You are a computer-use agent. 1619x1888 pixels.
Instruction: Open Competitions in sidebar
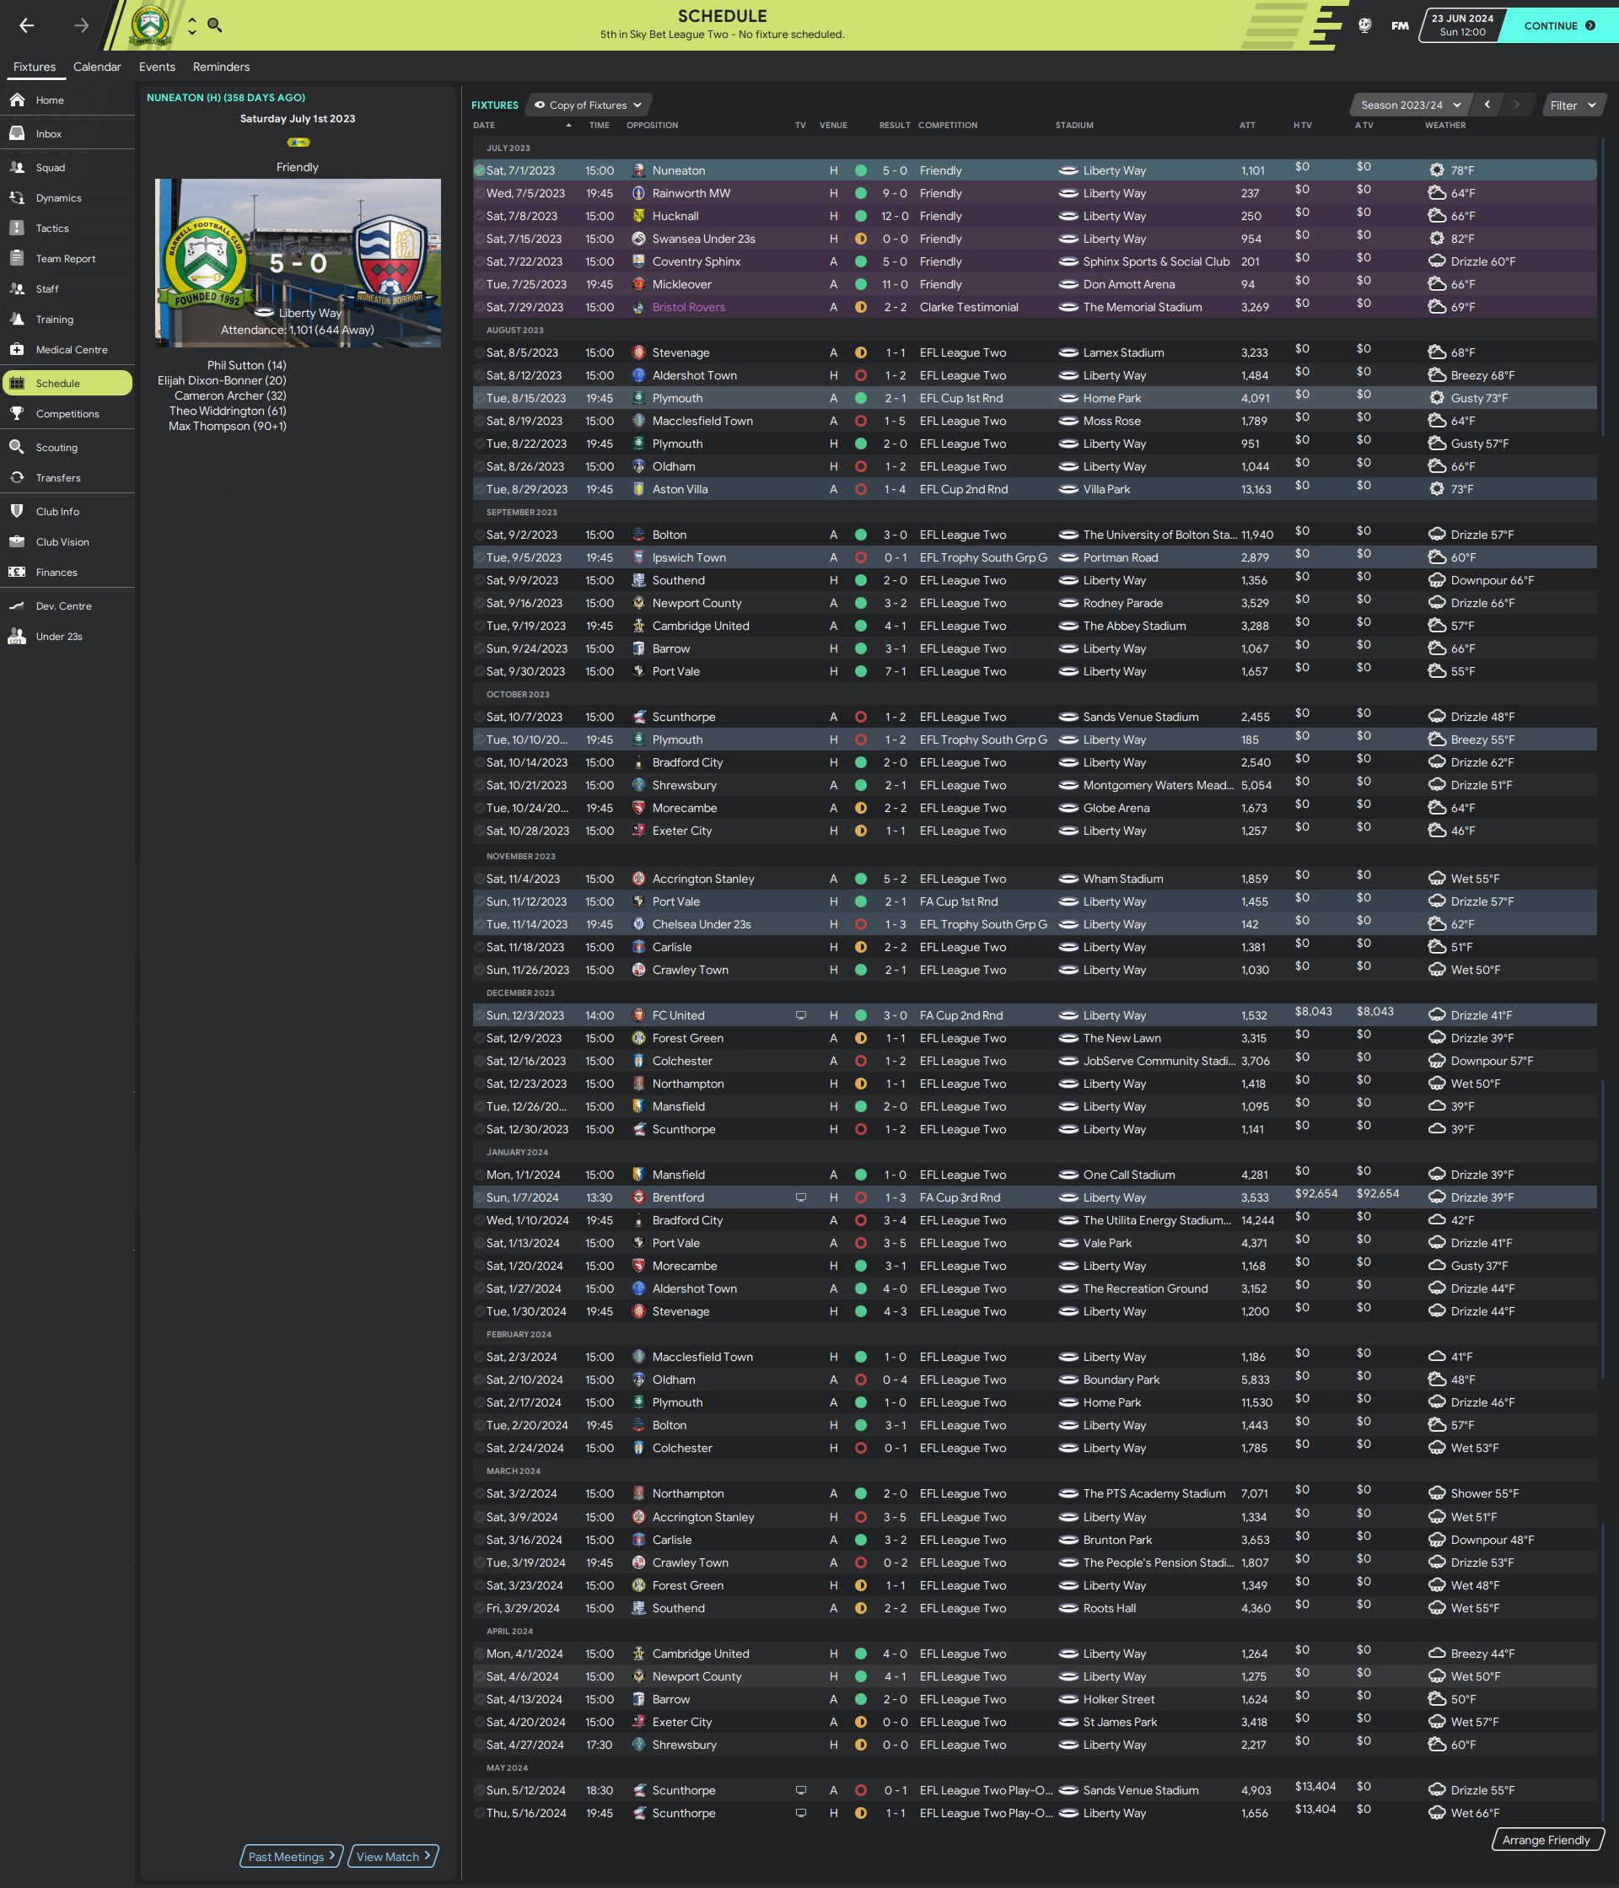(67, 414)
